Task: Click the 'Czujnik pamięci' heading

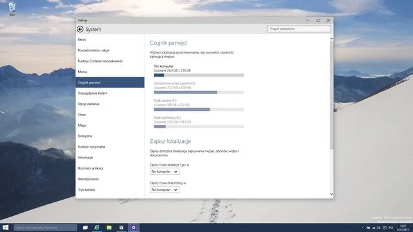Action: pyautogui.click(x=168, y=43)
